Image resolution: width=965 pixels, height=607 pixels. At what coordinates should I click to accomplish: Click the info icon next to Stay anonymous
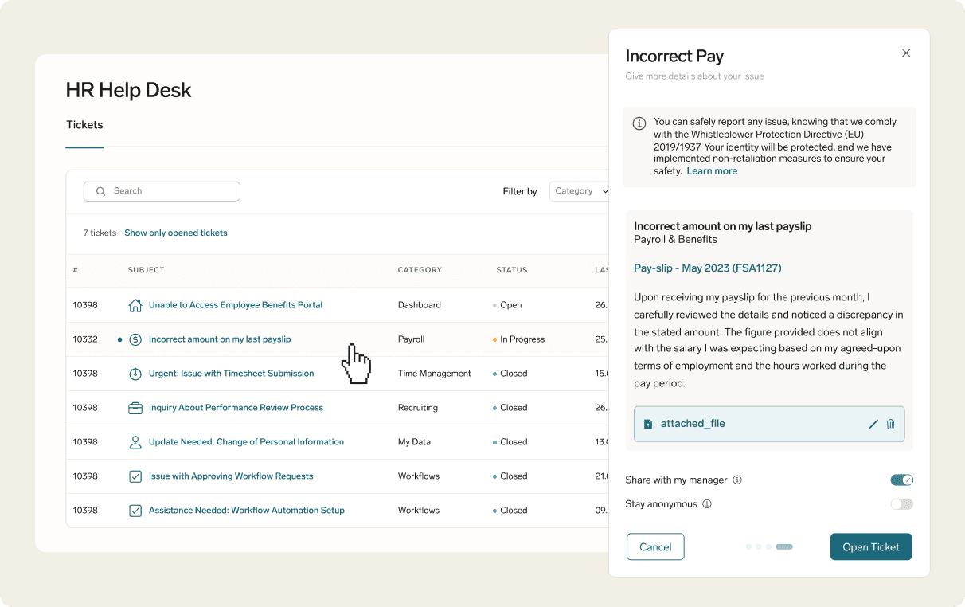(x=707, y=504)
